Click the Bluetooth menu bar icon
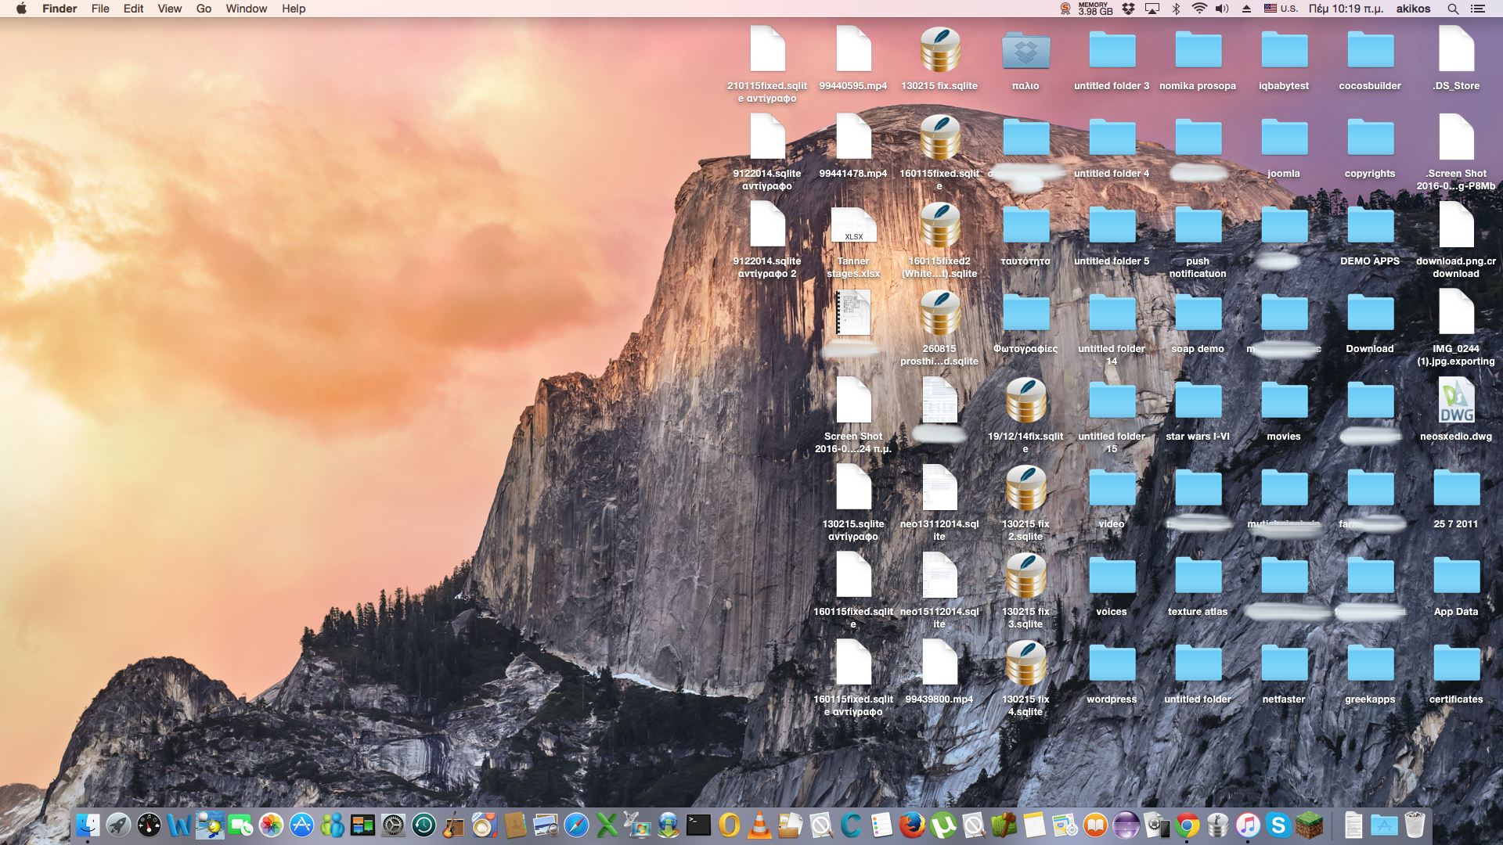Screen dimensions: 1503x845 [x=1175, y=9]
